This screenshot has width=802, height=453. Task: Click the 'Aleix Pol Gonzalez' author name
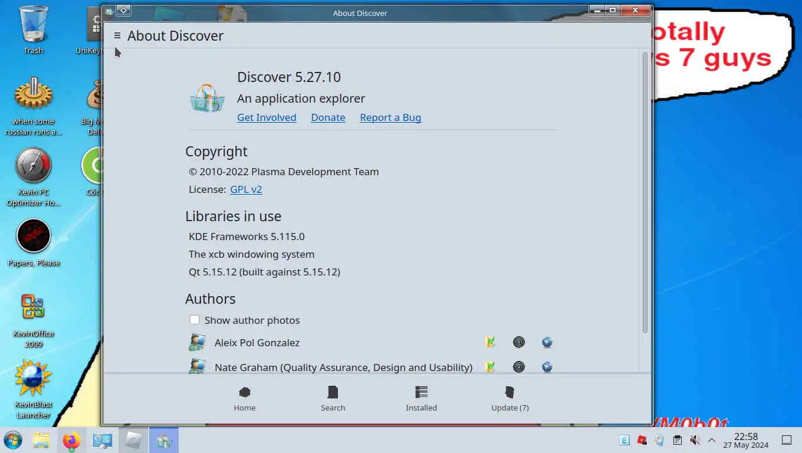point(257,342)
